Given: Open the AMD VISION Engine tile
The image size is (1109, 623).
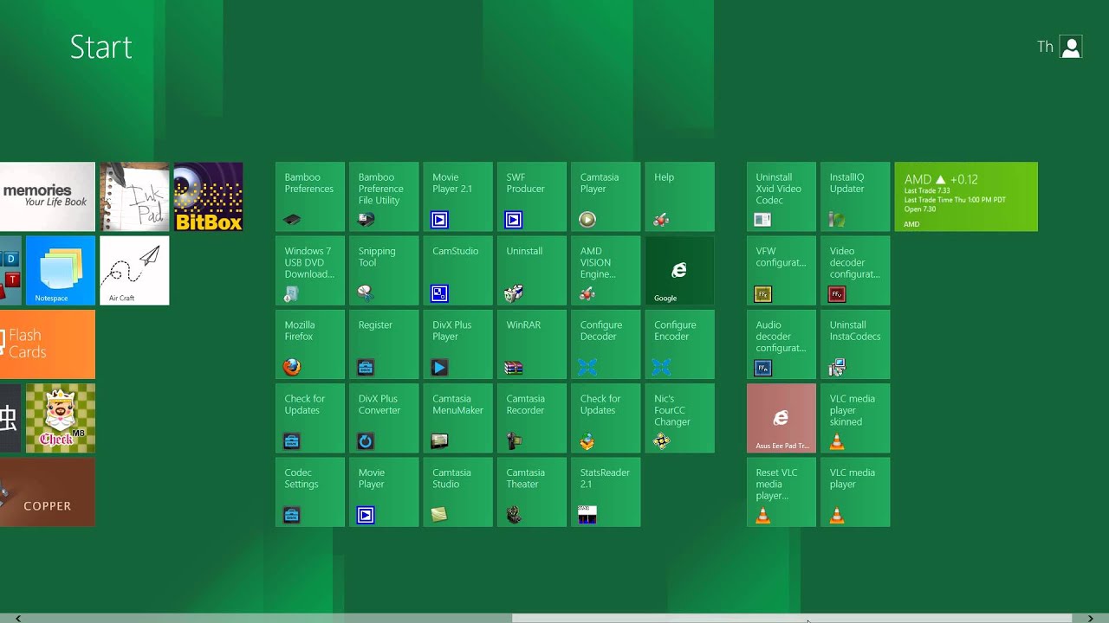Looking at the screenshot, I should [606, 271].
